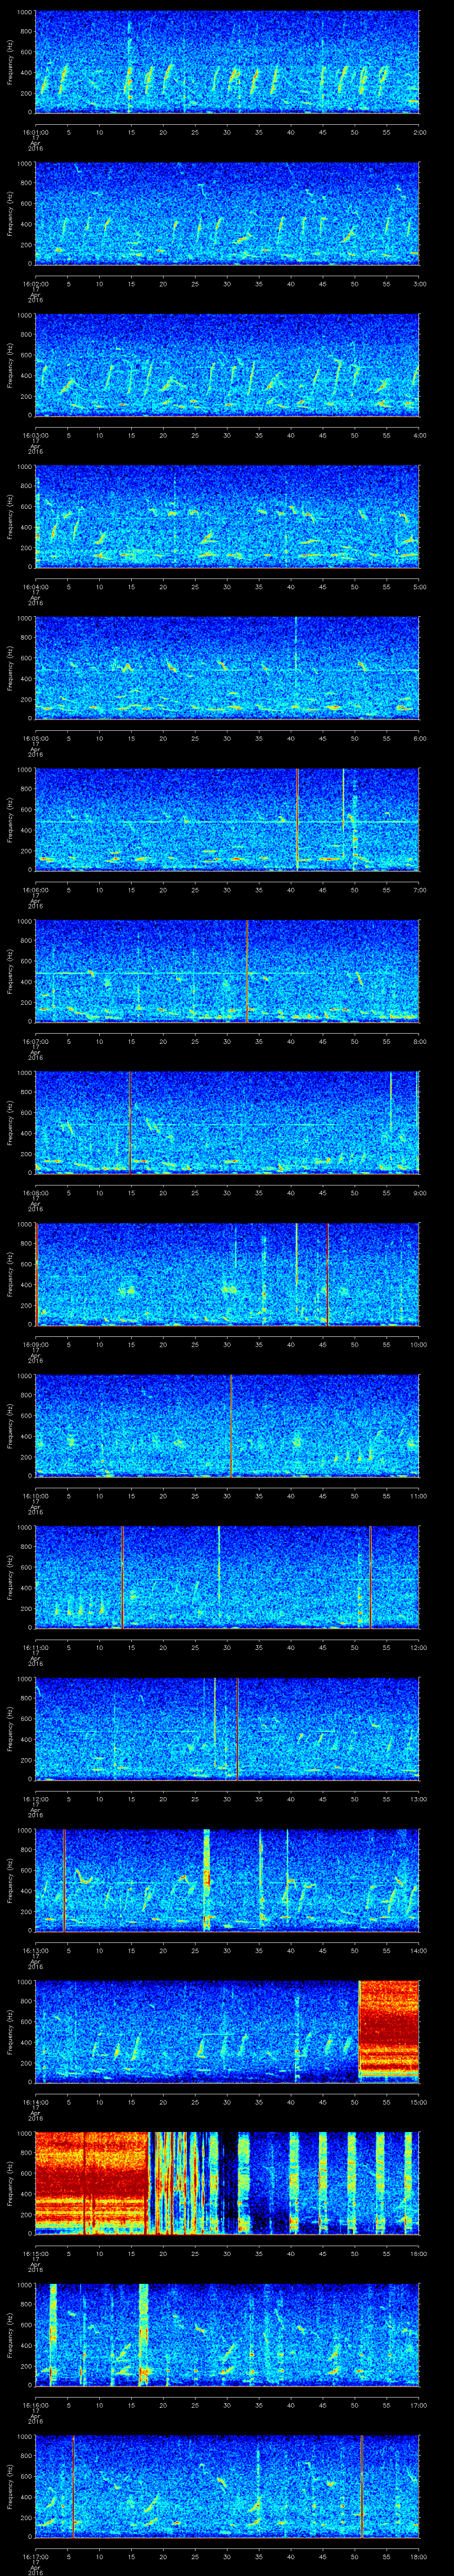The height and width of the screenshot is (2576, 454).
Task: Click the 16:01:00 start time label
Action: 35,132
